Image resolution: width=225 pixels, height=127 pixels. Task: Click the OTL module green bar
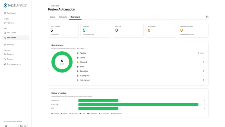98,108
